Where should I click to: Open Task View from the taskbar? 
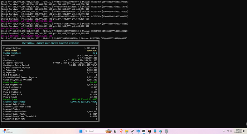[115, 131]
